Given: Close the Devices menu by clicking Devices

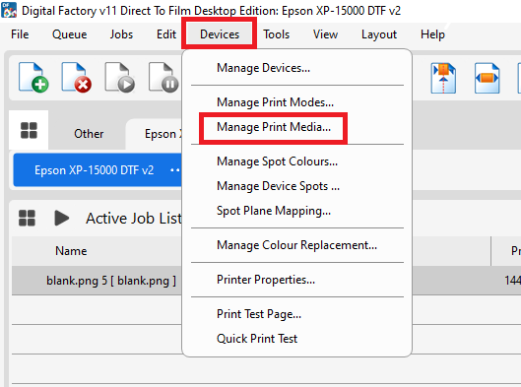Looking at the screenshot, I should point(220,34).
